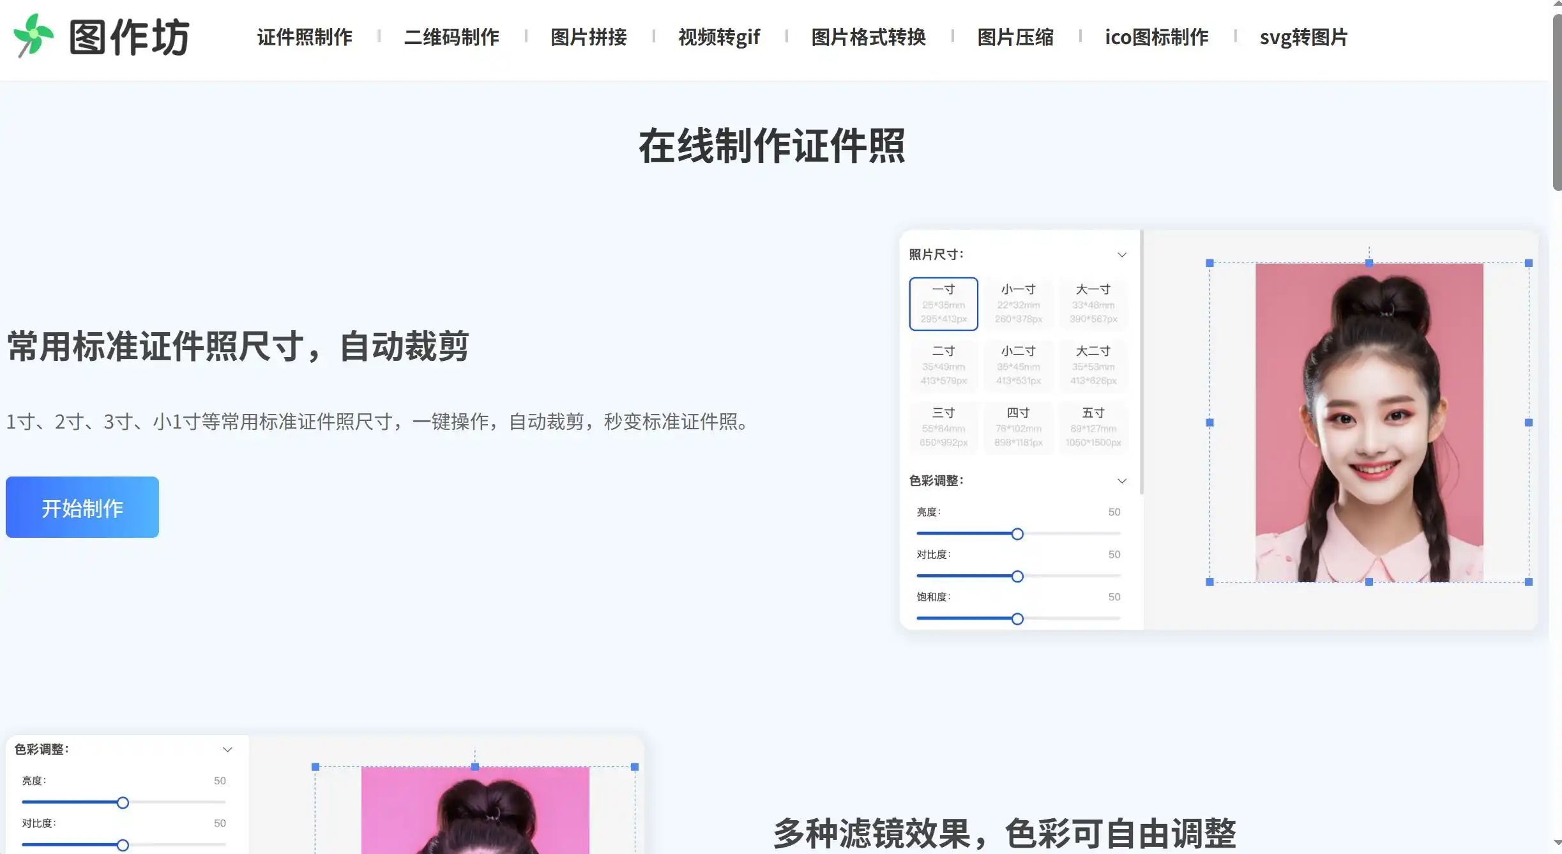Screen dimensions: 1562x854
Task: Open the 证件照制作 menu item
Action: click(305, 37)
